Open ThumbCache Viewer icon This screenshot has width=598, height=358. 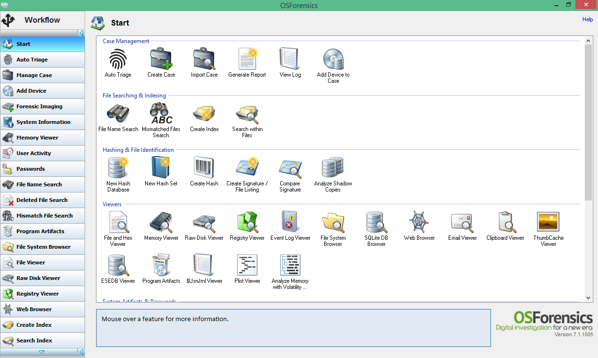tap(548, 222)
